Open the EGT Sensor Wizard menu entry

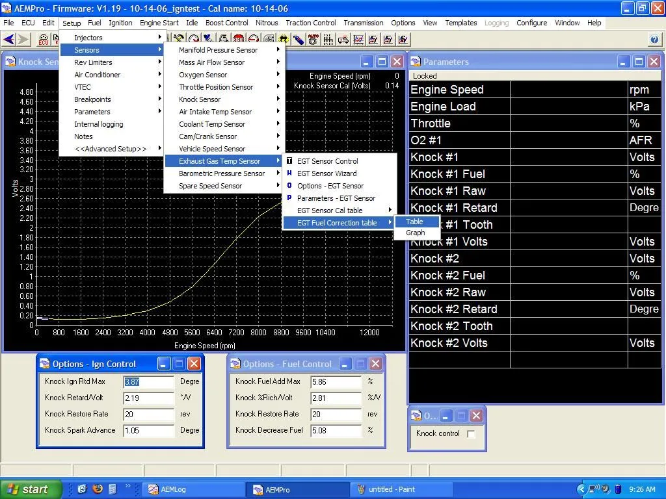tap(326, 173)
